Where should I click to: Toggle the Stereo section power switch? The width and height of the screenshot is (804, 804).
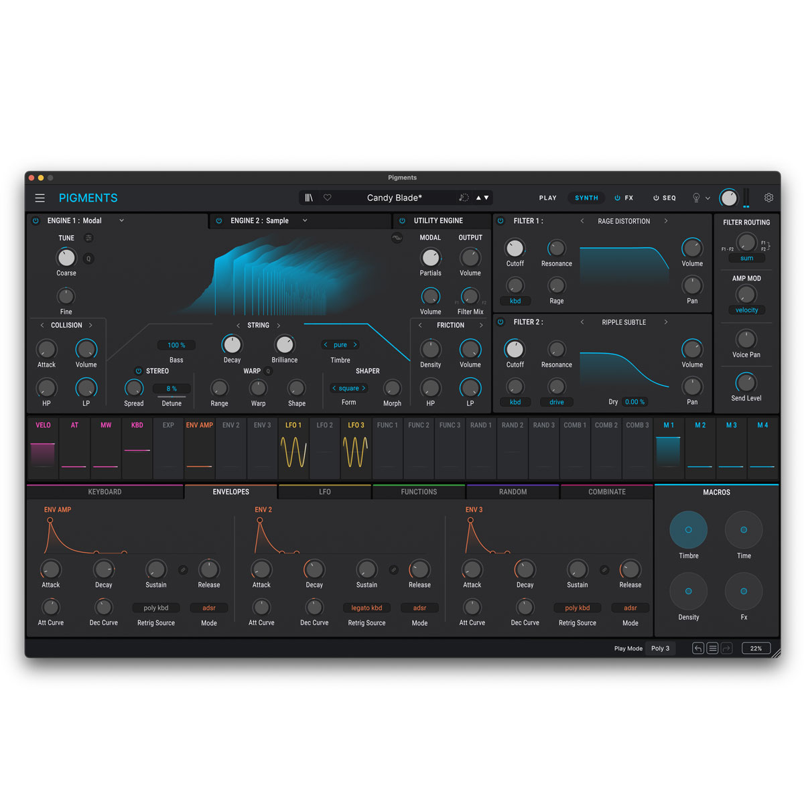coord(139,371)
